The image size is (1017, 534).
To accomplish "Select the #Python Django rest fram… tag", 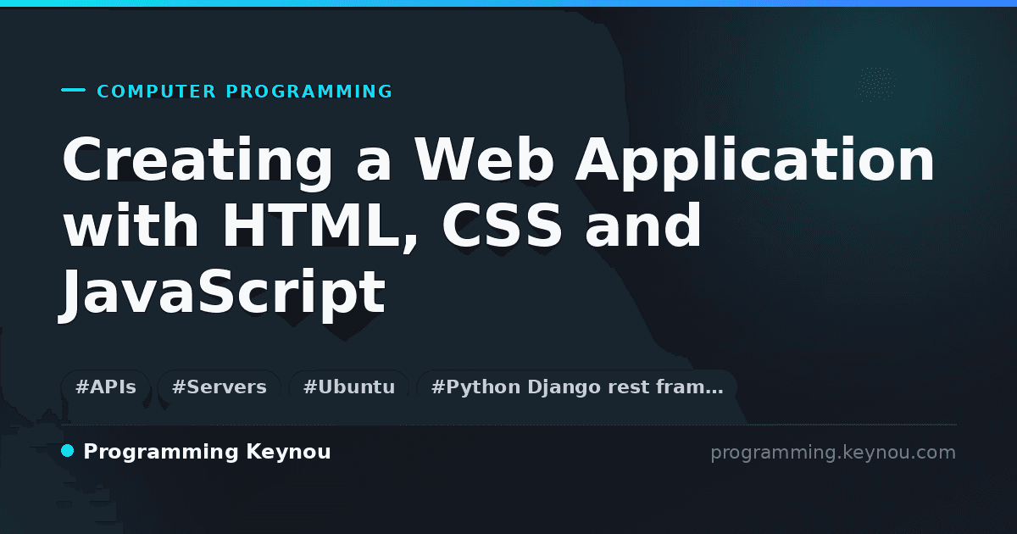I will point(577,387).
